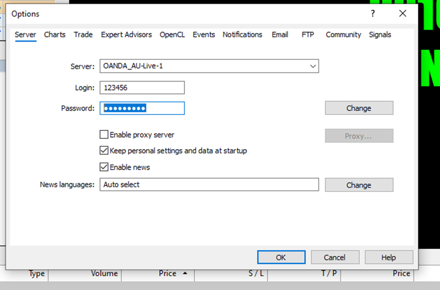This screenshot has height=290, width=440.
Task: Click the Volume column header
Action: [104, 273]
